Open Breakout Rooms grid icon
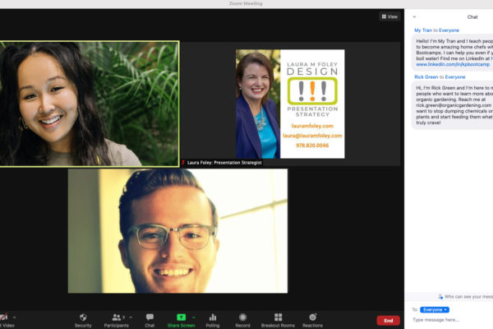 [279, 317]
